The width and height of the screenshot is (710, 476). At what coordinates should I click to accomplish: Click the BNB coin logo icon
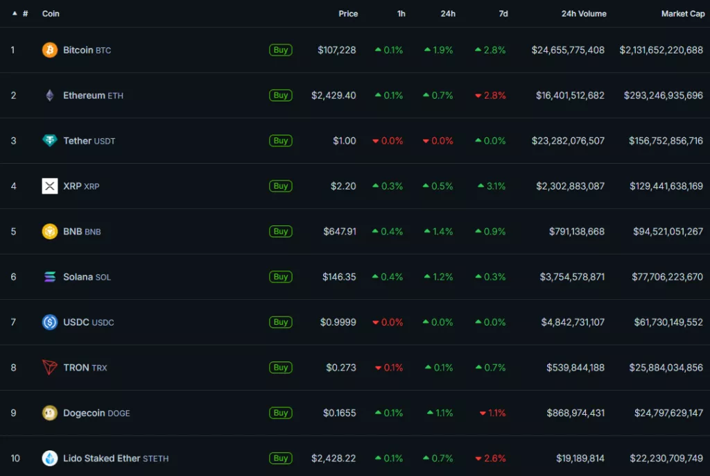(x=50, y=232)
